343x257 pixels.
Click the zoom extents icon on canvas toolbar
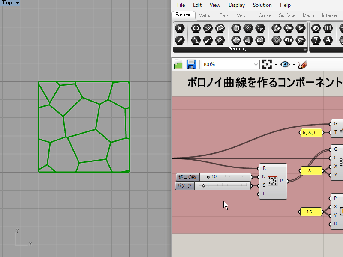pos(267,64)
